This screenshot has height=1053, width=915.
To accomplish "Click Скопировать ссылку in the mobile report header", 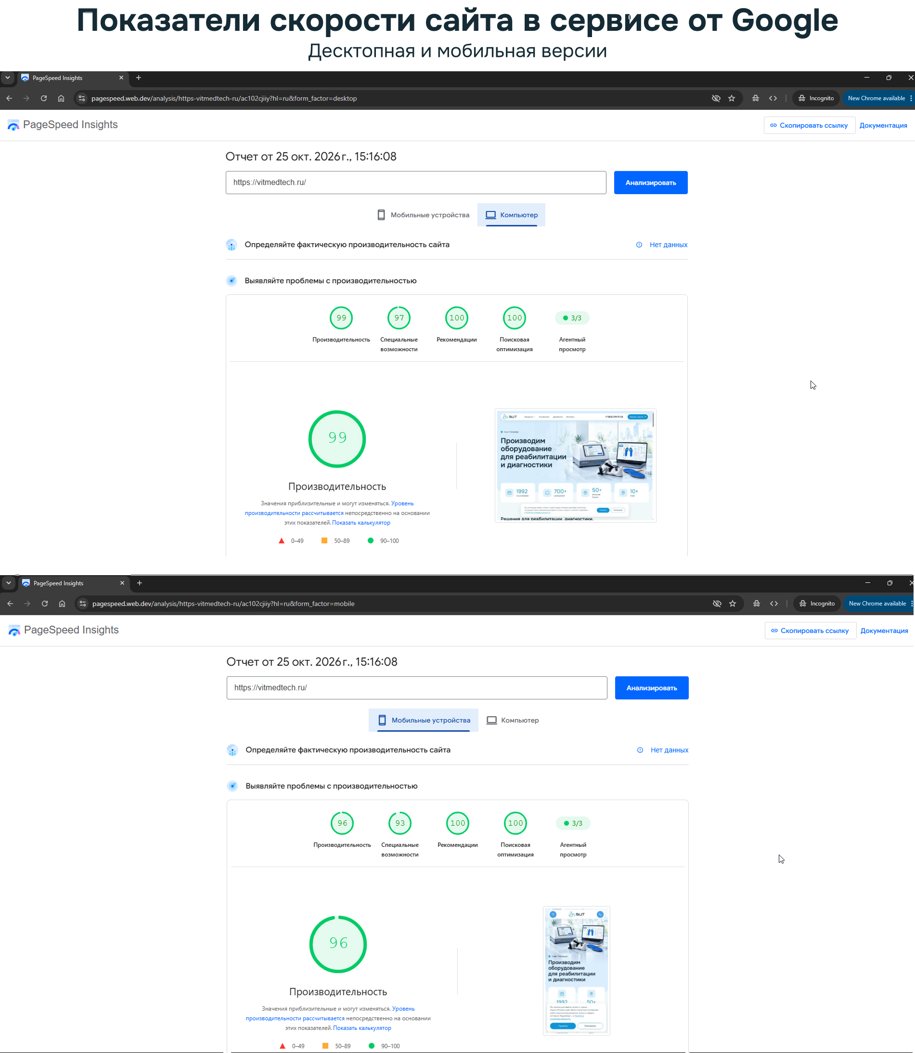I will coord(811,631).
